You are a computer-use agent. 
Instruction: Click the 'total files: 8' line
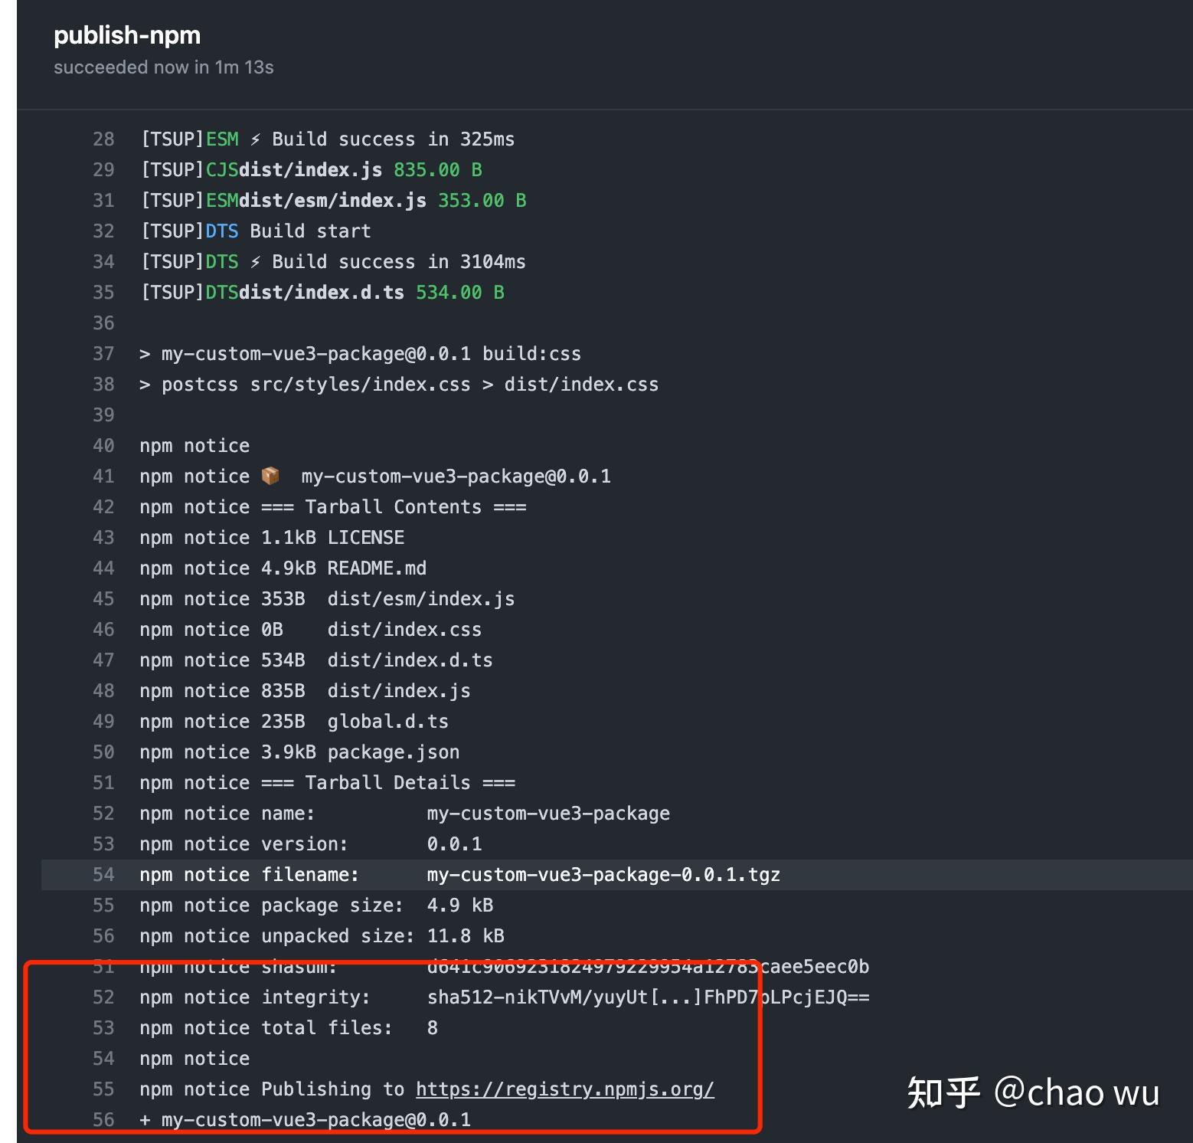289,1028
